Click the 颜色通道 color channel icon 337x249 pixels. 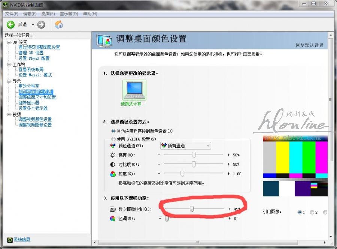pyautogui.click(x=113, y=145)
